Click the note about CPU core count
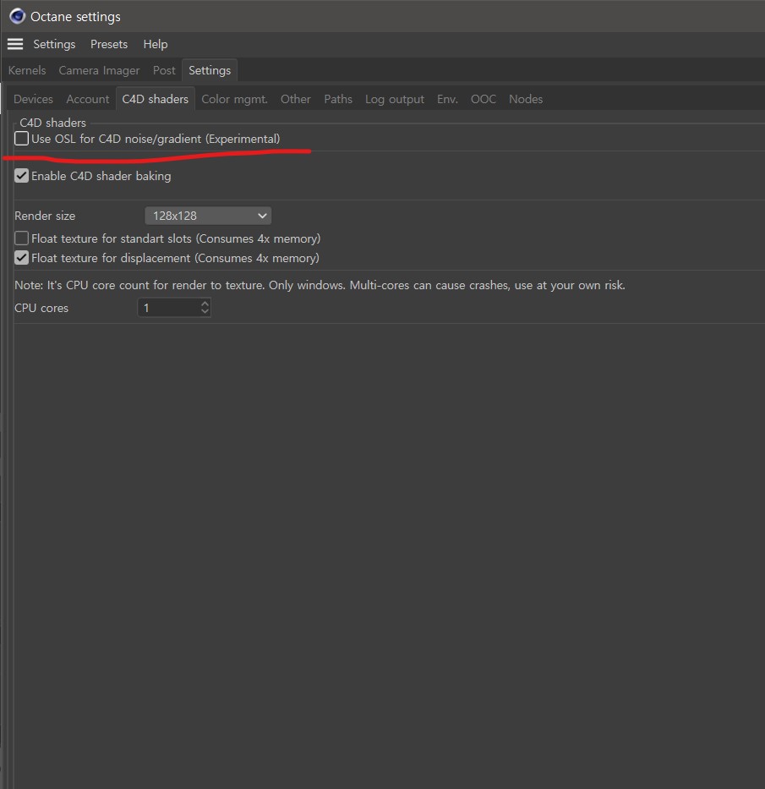The image size is (765, 789). click(320, 285)
